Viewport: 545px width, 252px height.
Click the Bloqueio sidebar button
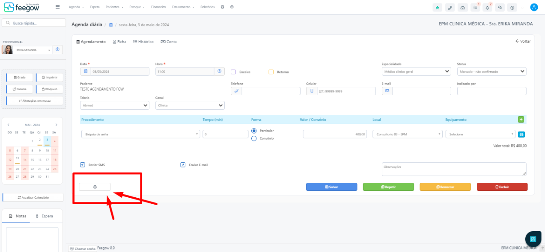tap(49, 89)
